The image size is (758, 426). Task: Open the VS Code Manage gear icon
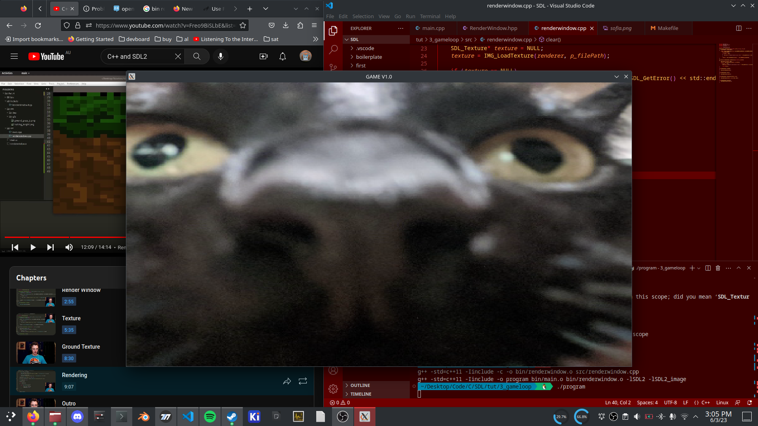click(333, 389)
